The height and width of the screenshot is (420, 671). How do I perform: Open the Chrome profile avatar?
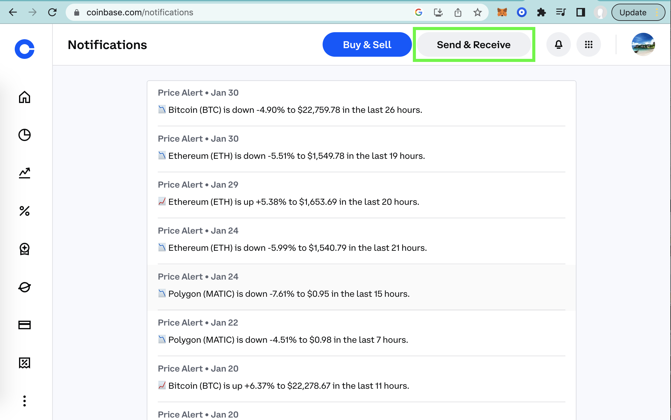click(600, 12)
